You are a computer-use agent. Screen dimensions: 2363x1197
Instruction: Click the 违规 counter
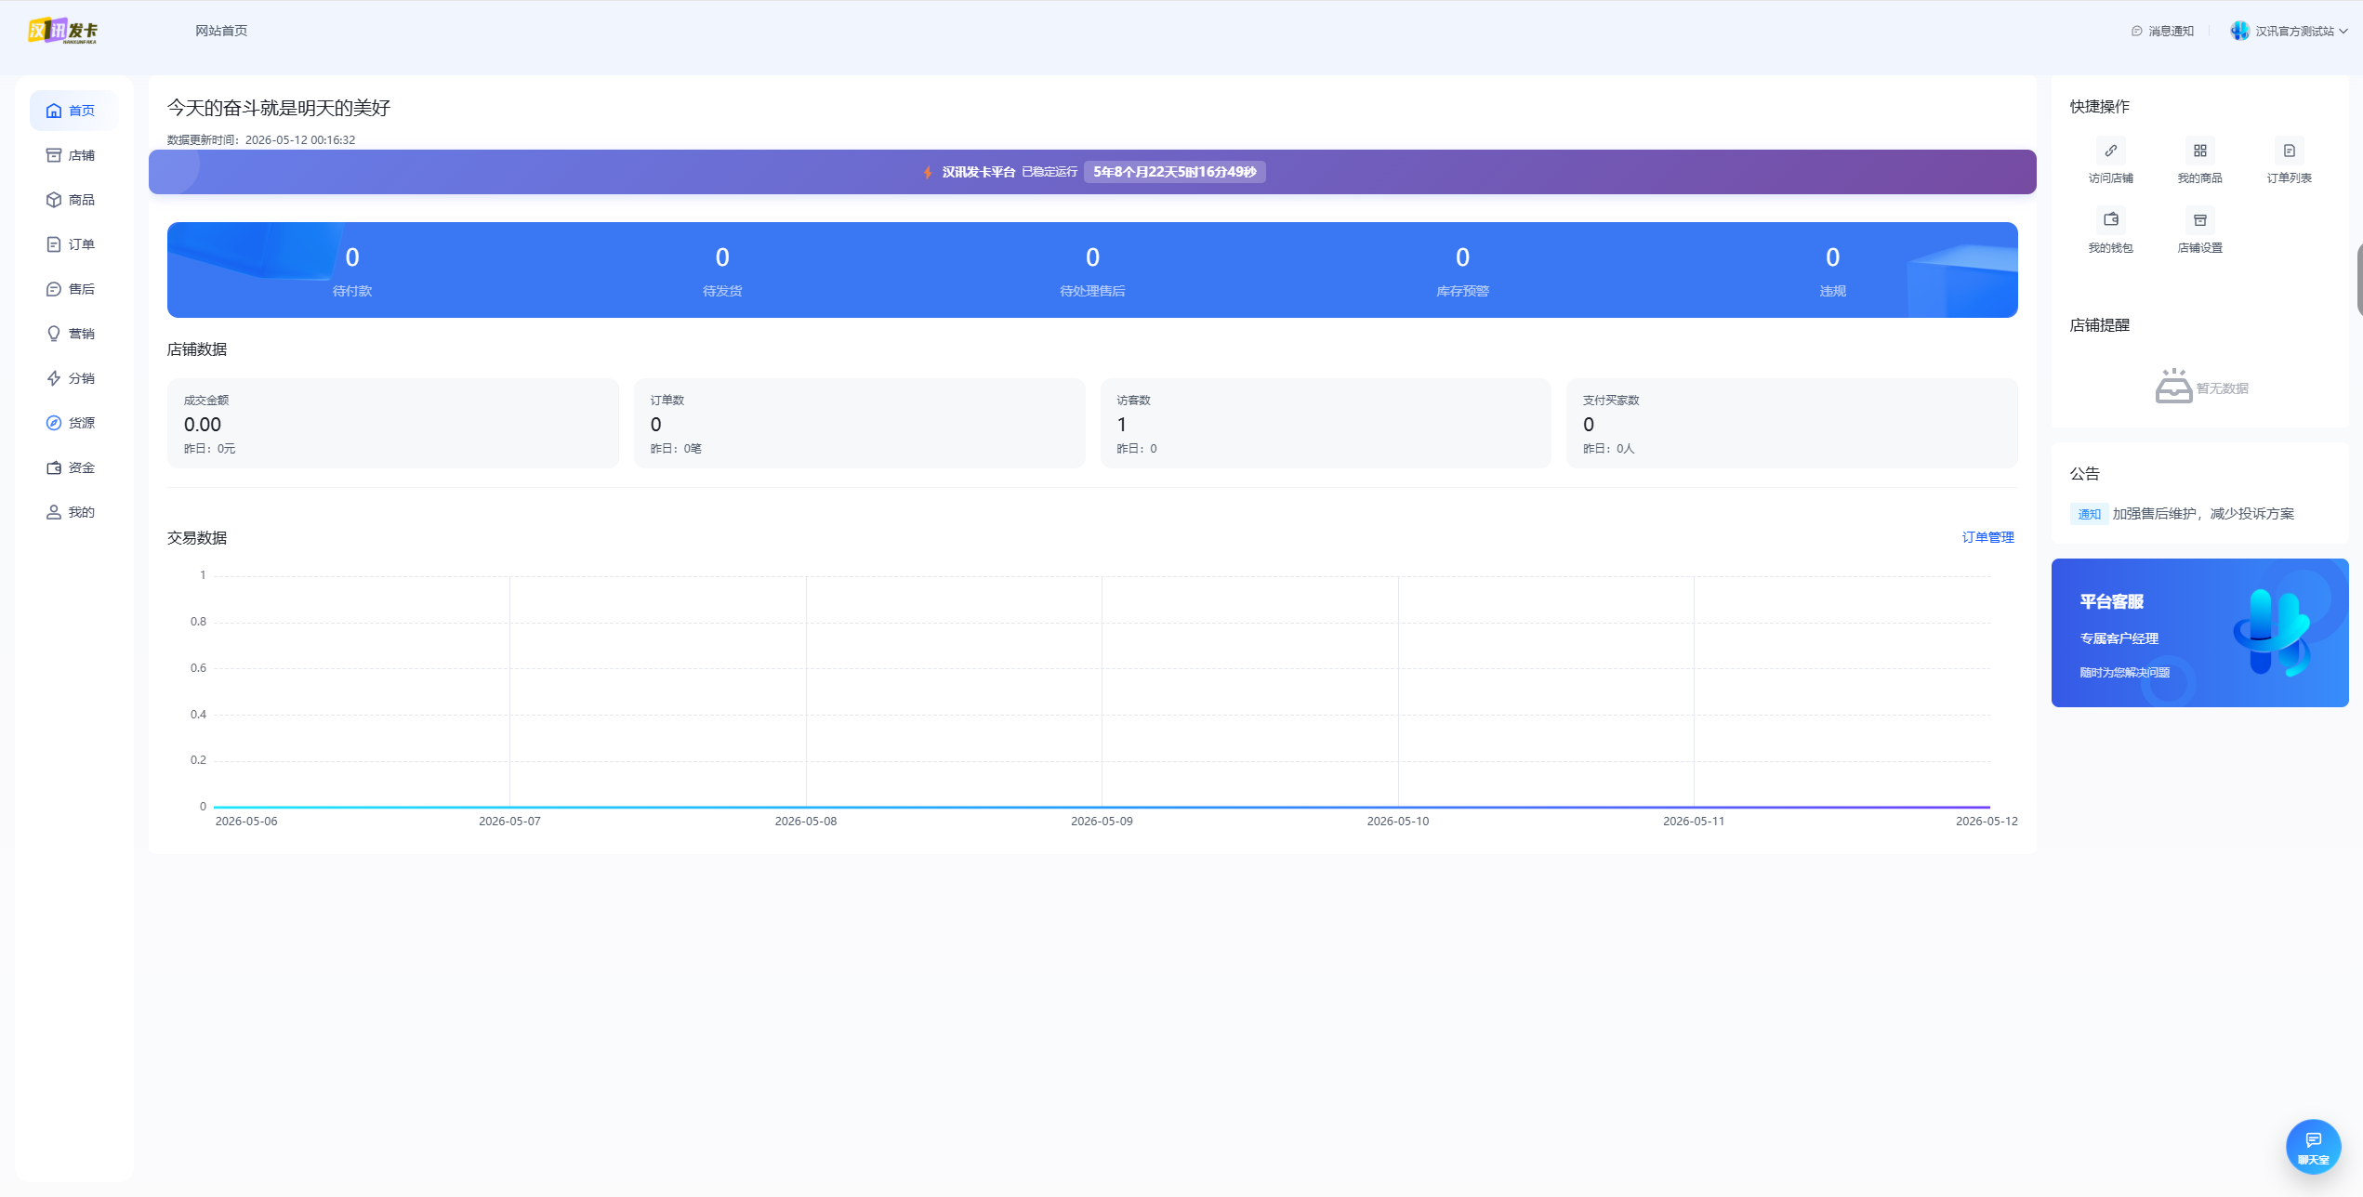pyautogui.click(x=1832, y=270)
